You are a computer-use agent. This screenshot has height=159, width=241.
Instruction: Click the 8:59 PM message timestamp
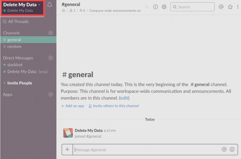[110, 131]
